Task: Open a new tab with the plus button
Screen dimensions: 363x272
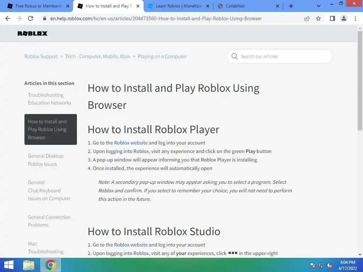Action: point(291,6)
